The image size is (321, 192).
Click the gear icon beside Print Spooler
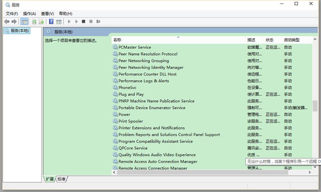(115, 121)
